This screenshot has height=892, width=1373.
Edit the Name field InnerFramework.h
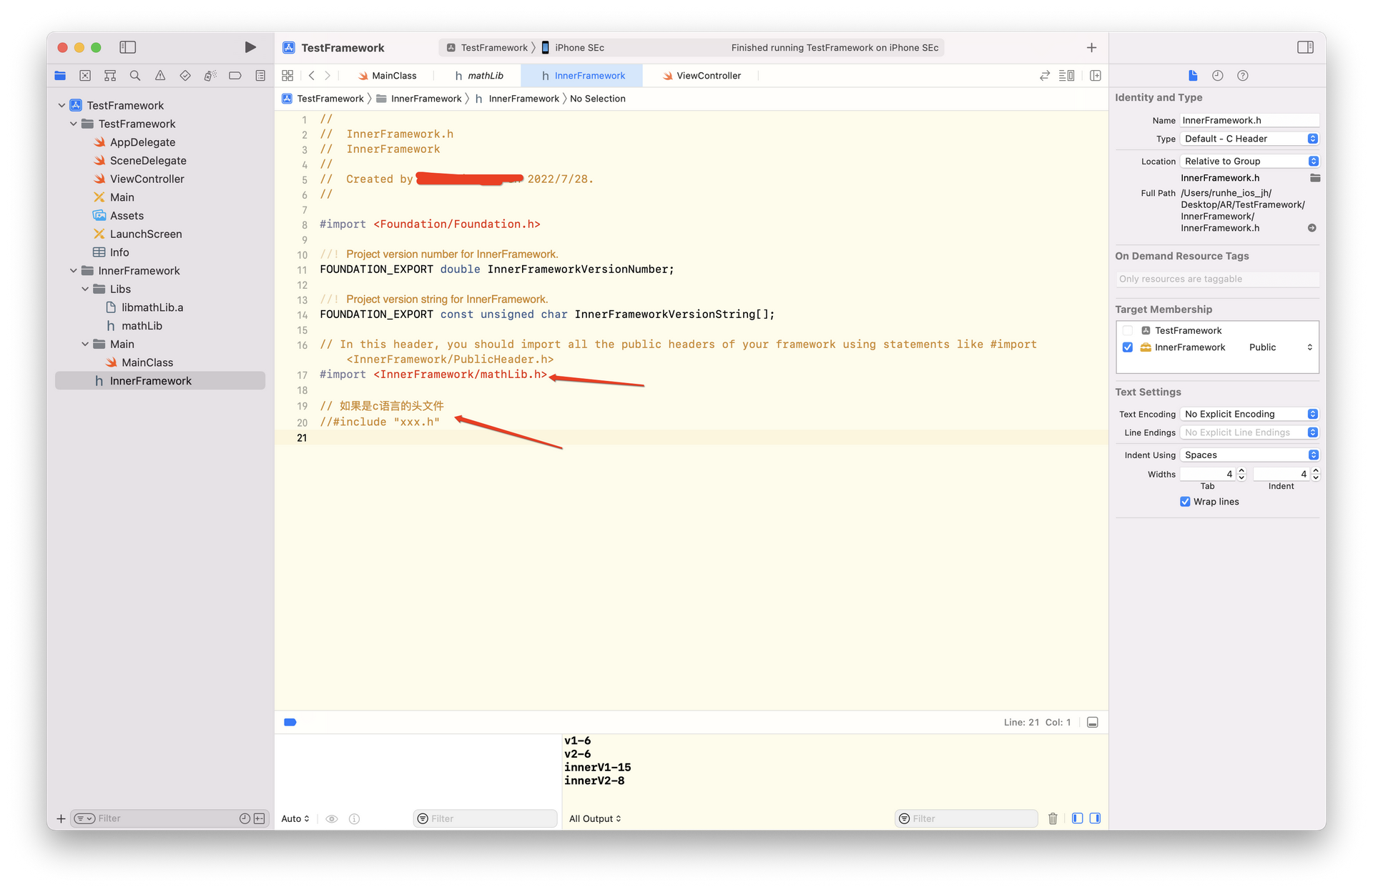click(1249, 121)
